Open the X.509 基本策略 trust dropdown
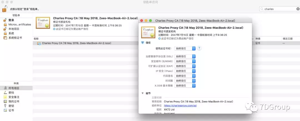 pyautogui.click(x=185, y=86)
